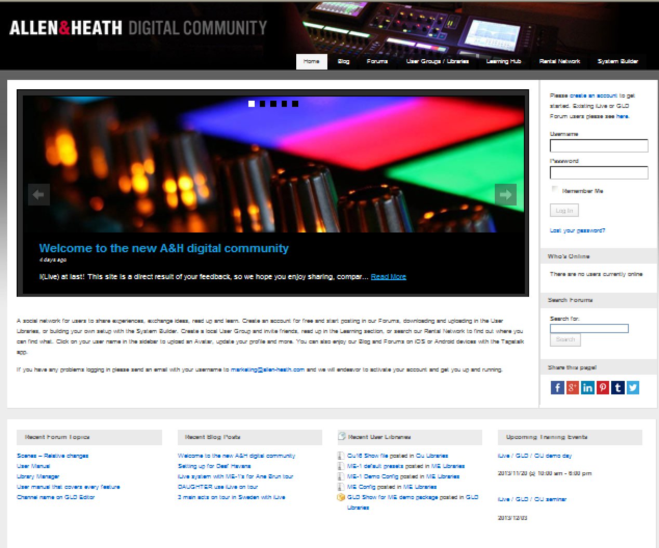Open recent blog post 'Welcome to the new A&H digital community'
Screen dimensions: 659x548
tap(236, 456)
